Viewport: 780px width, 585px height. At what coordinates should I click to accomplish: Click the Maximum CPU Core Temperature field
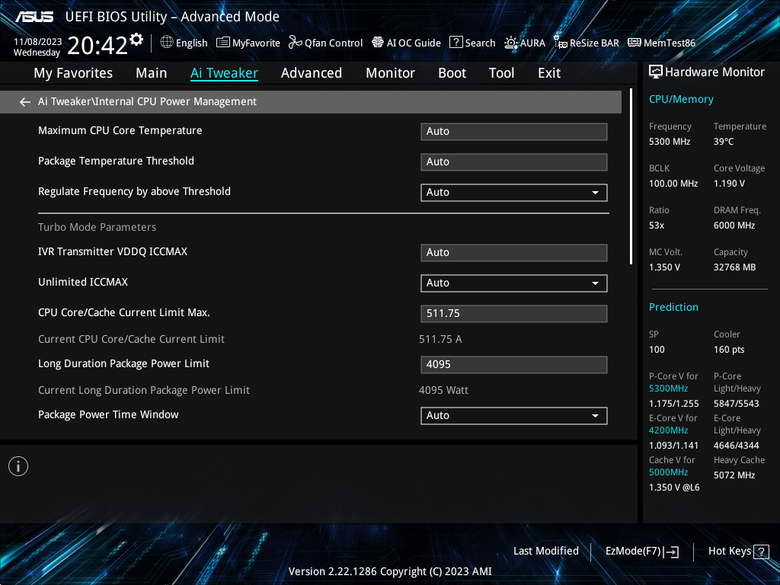(514, 132)
